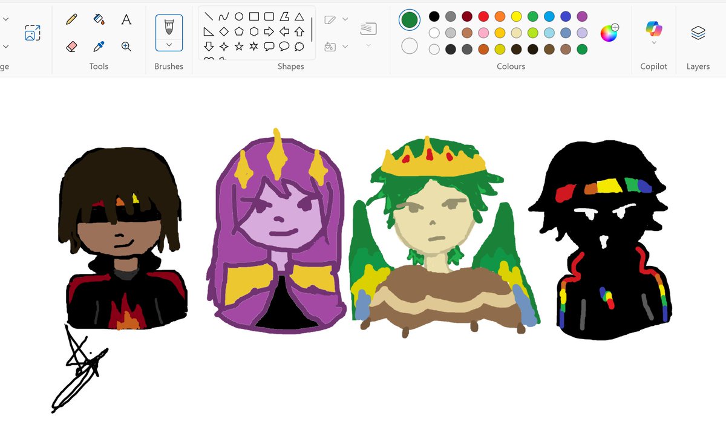Choose the Up arrow shape
This screenshot has width=726, height=428.
click(x=299, y=32)
